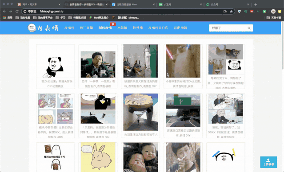Switch to the 小互动 tab
The height and width of the screenshot is (172, 284).
coord(180,4)
